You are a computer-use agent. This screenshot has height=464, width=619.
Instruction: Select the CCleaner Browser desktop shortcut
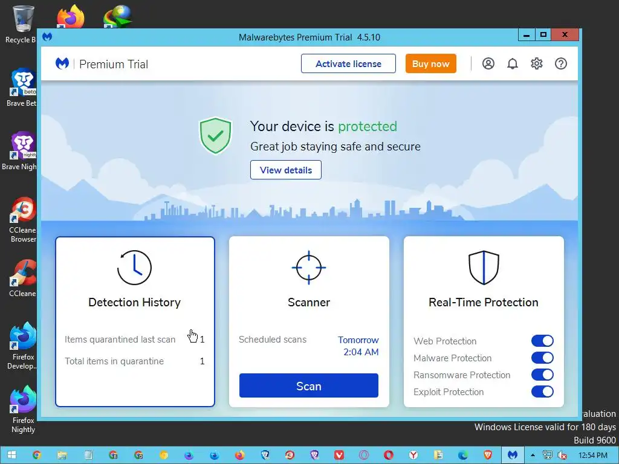point(22,219)
